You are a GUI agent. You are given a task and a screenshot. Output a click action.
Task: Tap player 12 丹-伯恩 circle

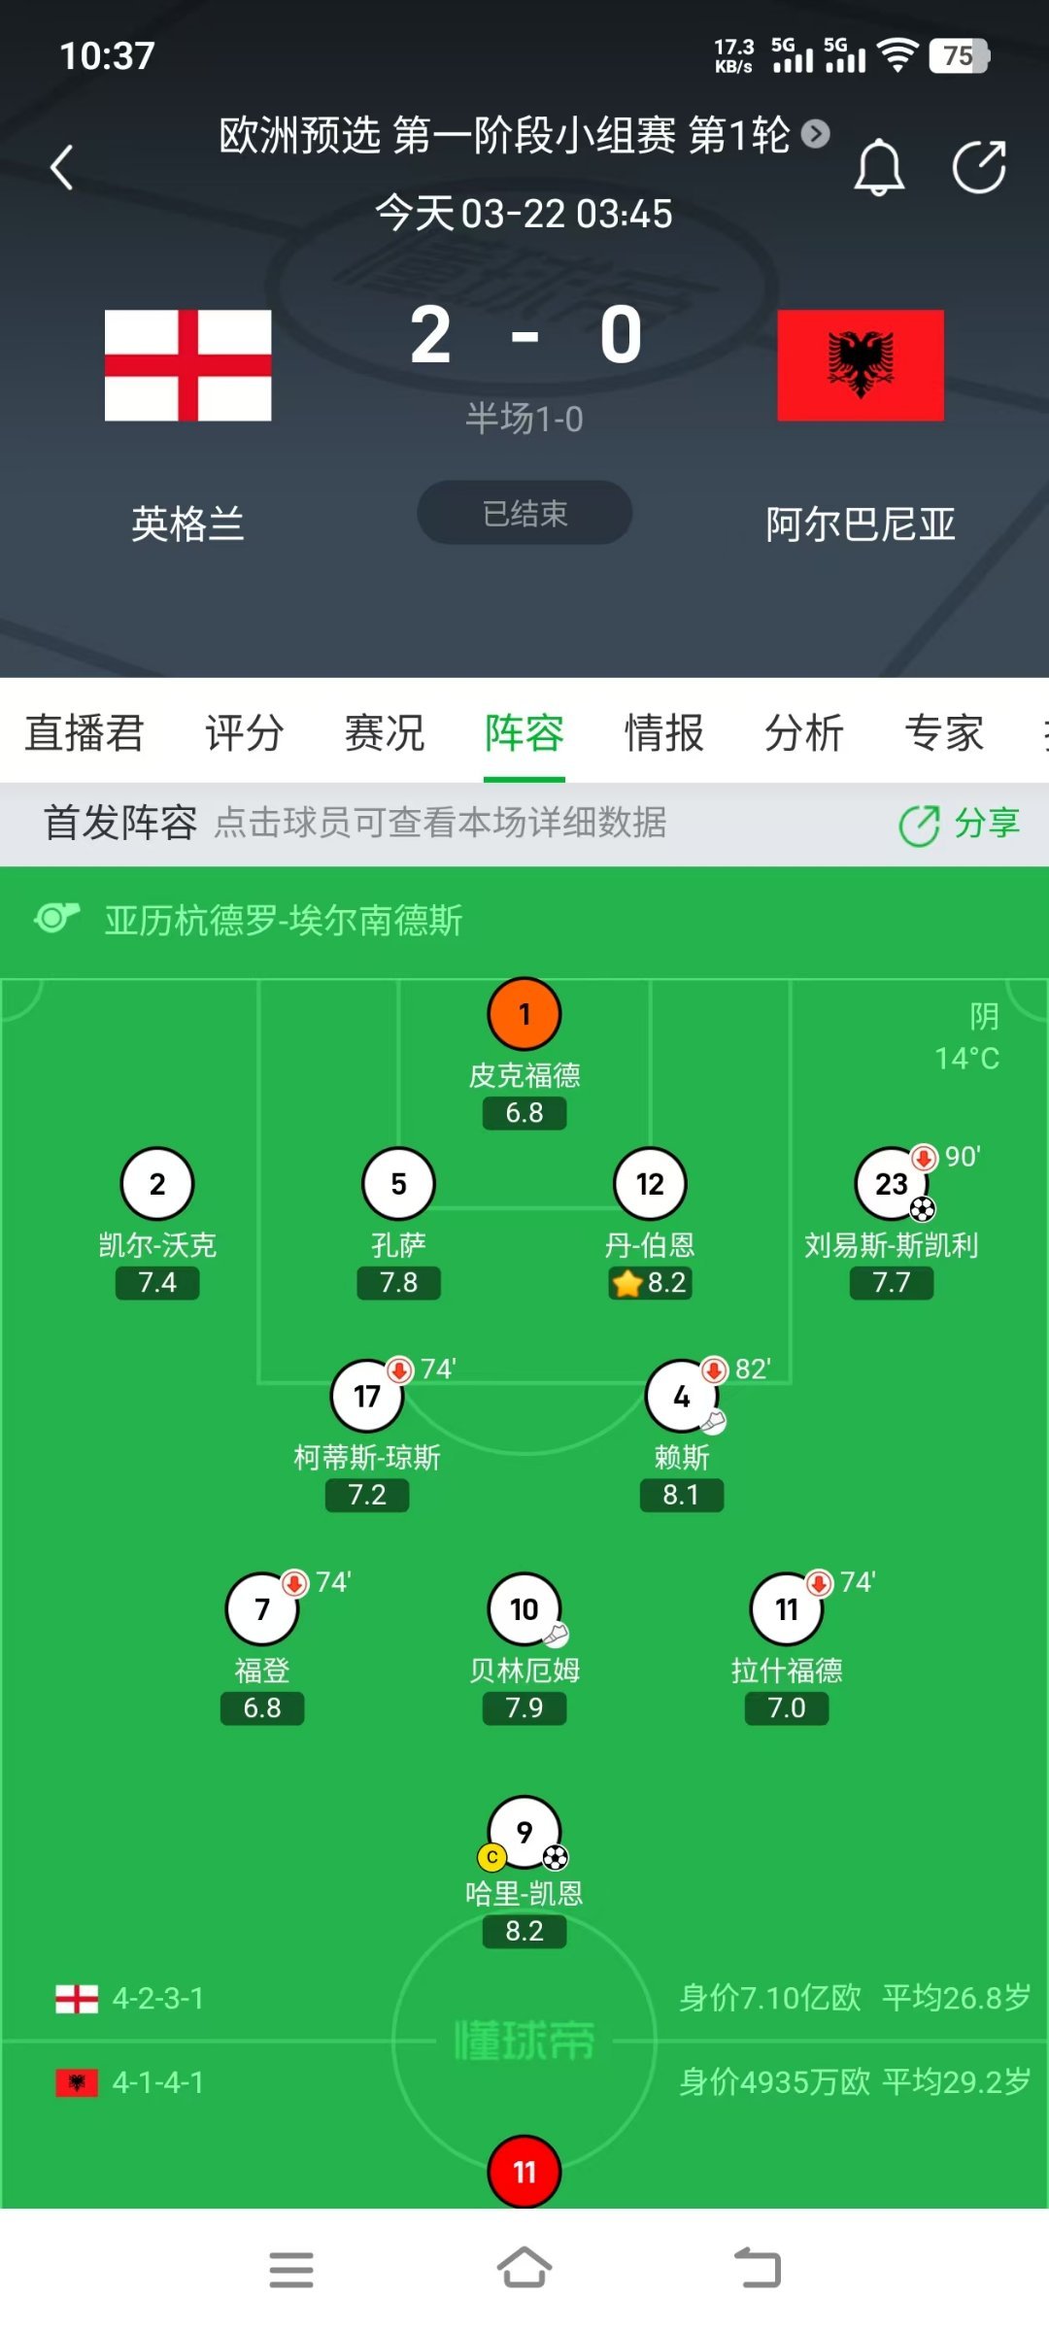650,1184
